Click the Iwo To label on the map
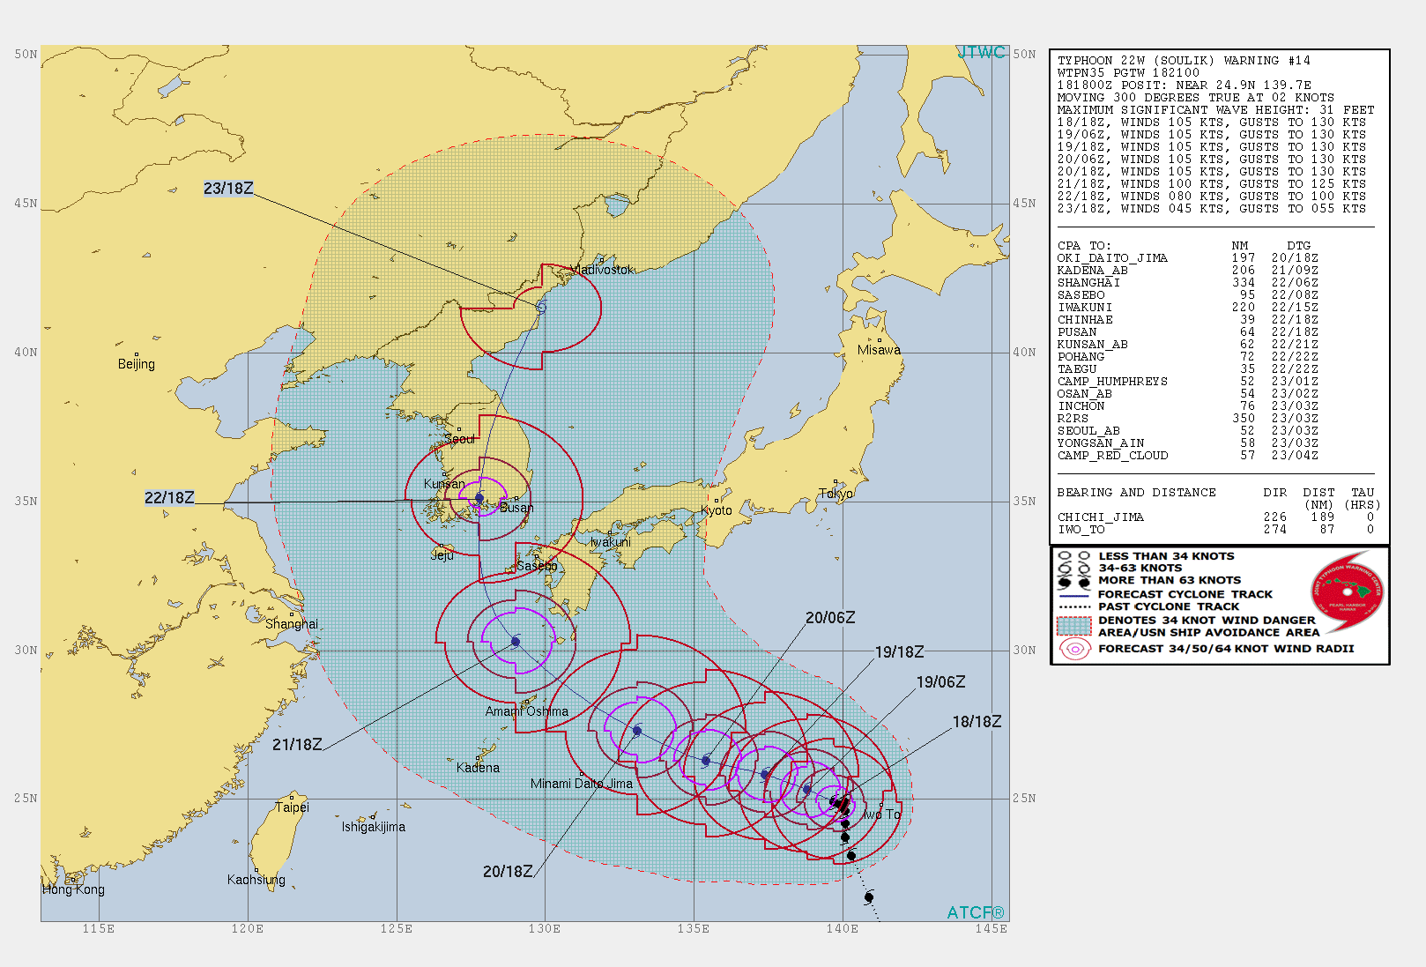This screenshot has width=1426, height=967. pyautogui.click(x=881, y=815)
